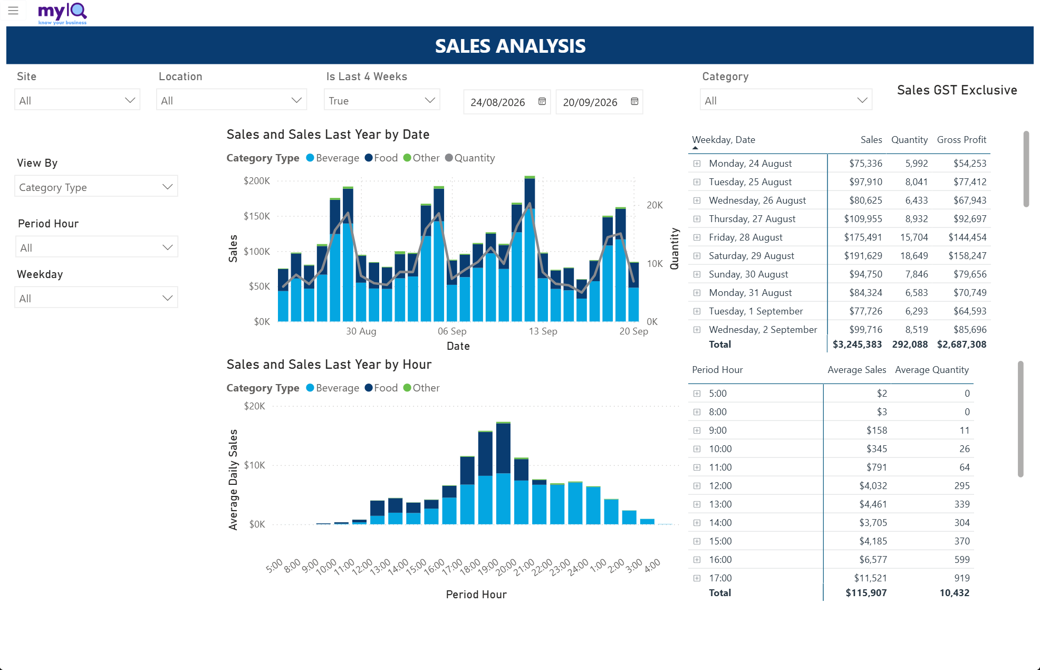Image resolution: width=1040 pixels, height=670 pixels.
Task: Expand the 15:00 period hour row
Action: [x=697, y=541]
